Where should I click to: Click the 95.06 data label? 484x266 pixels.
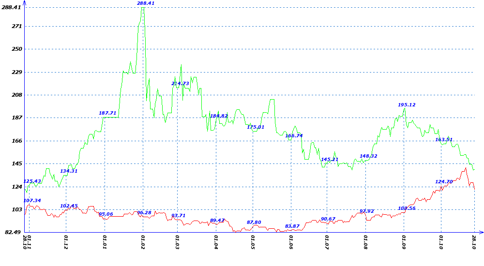tap(106, 214)
